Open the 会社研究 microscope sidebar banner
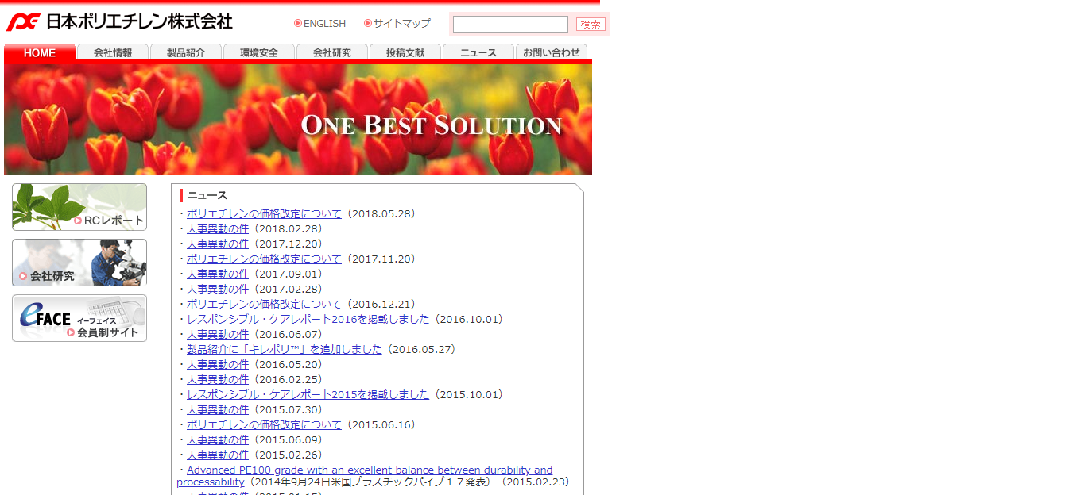 click(x=79, y=263)
